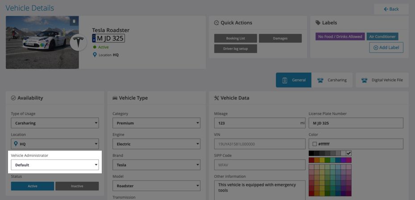Image resolution: width=415 pixels, height=200 pixels.
Task: Click the Quick Actions header icon
Action: coord(216,23)
